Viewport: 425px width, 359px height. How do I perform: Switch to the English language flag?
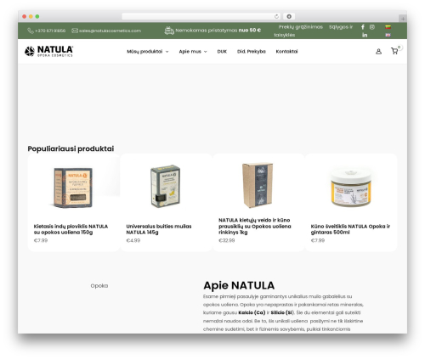pyautogui.click(x=388, y=35)
